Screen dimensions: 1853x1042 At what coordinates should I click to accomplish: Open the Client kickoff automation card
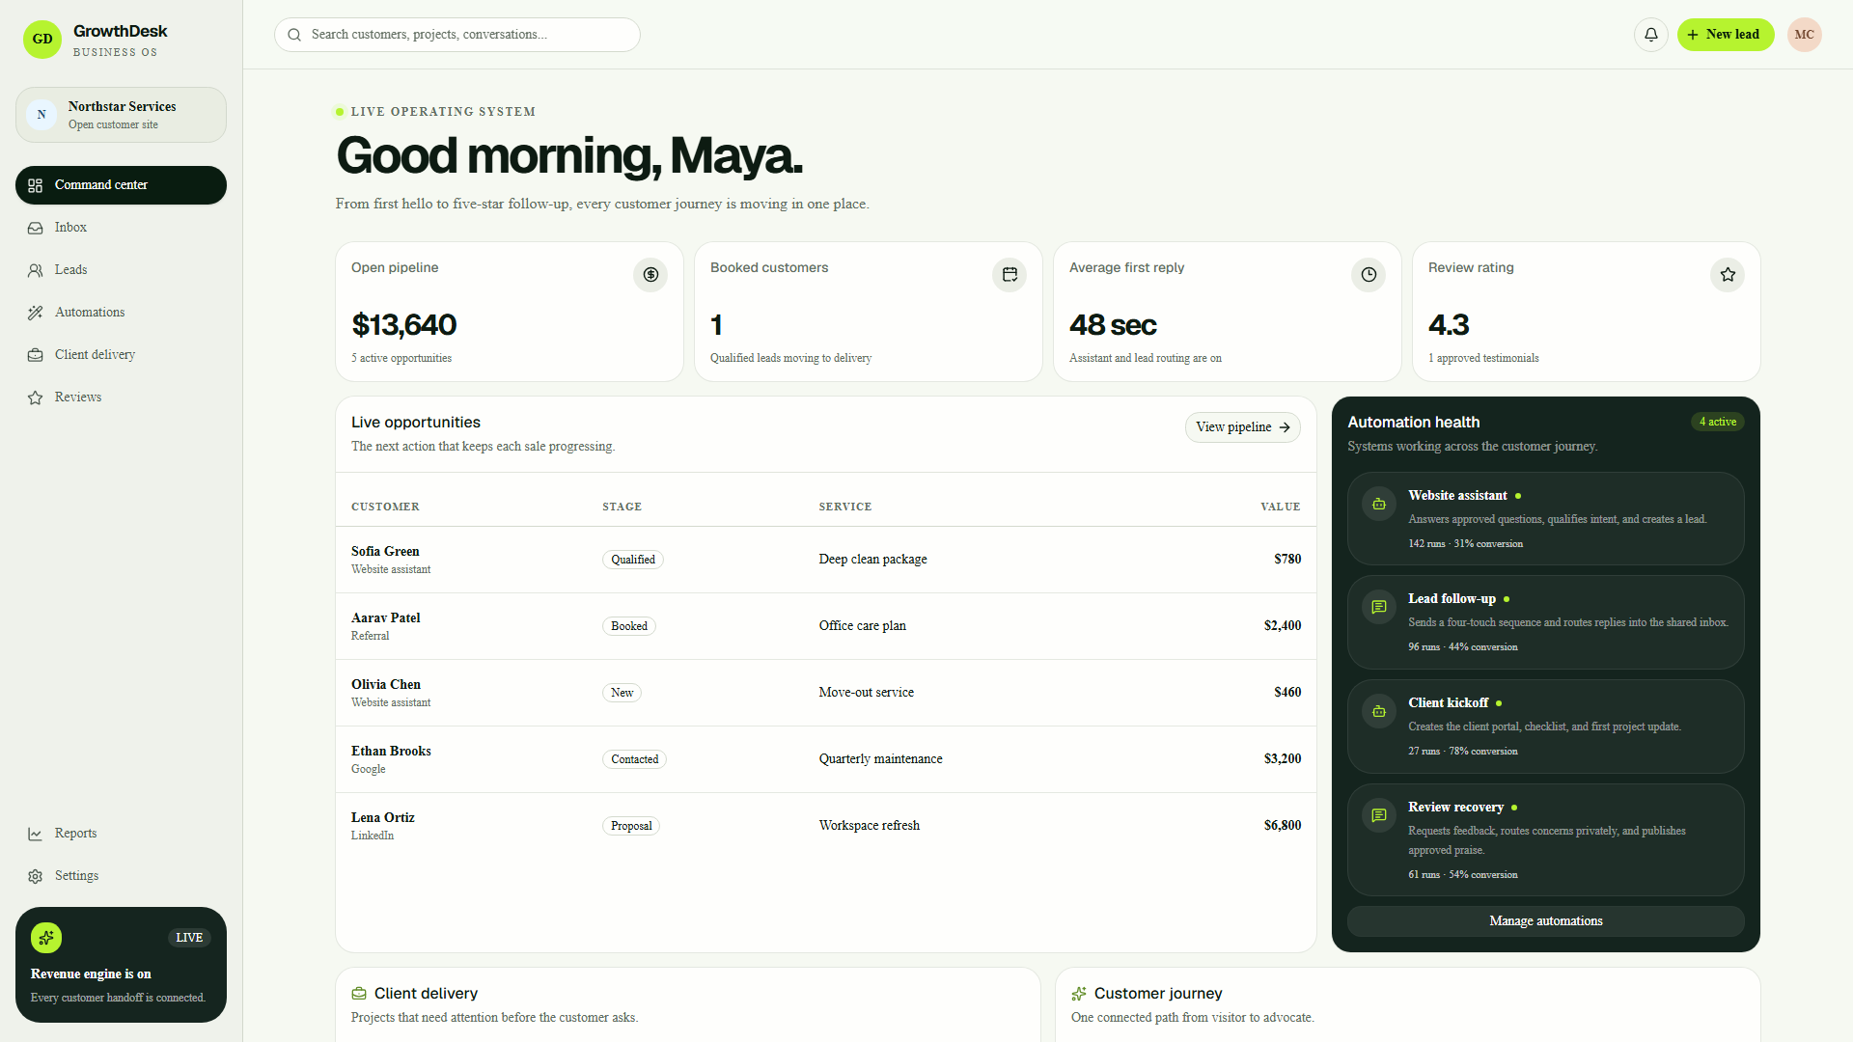(1545, 727)
